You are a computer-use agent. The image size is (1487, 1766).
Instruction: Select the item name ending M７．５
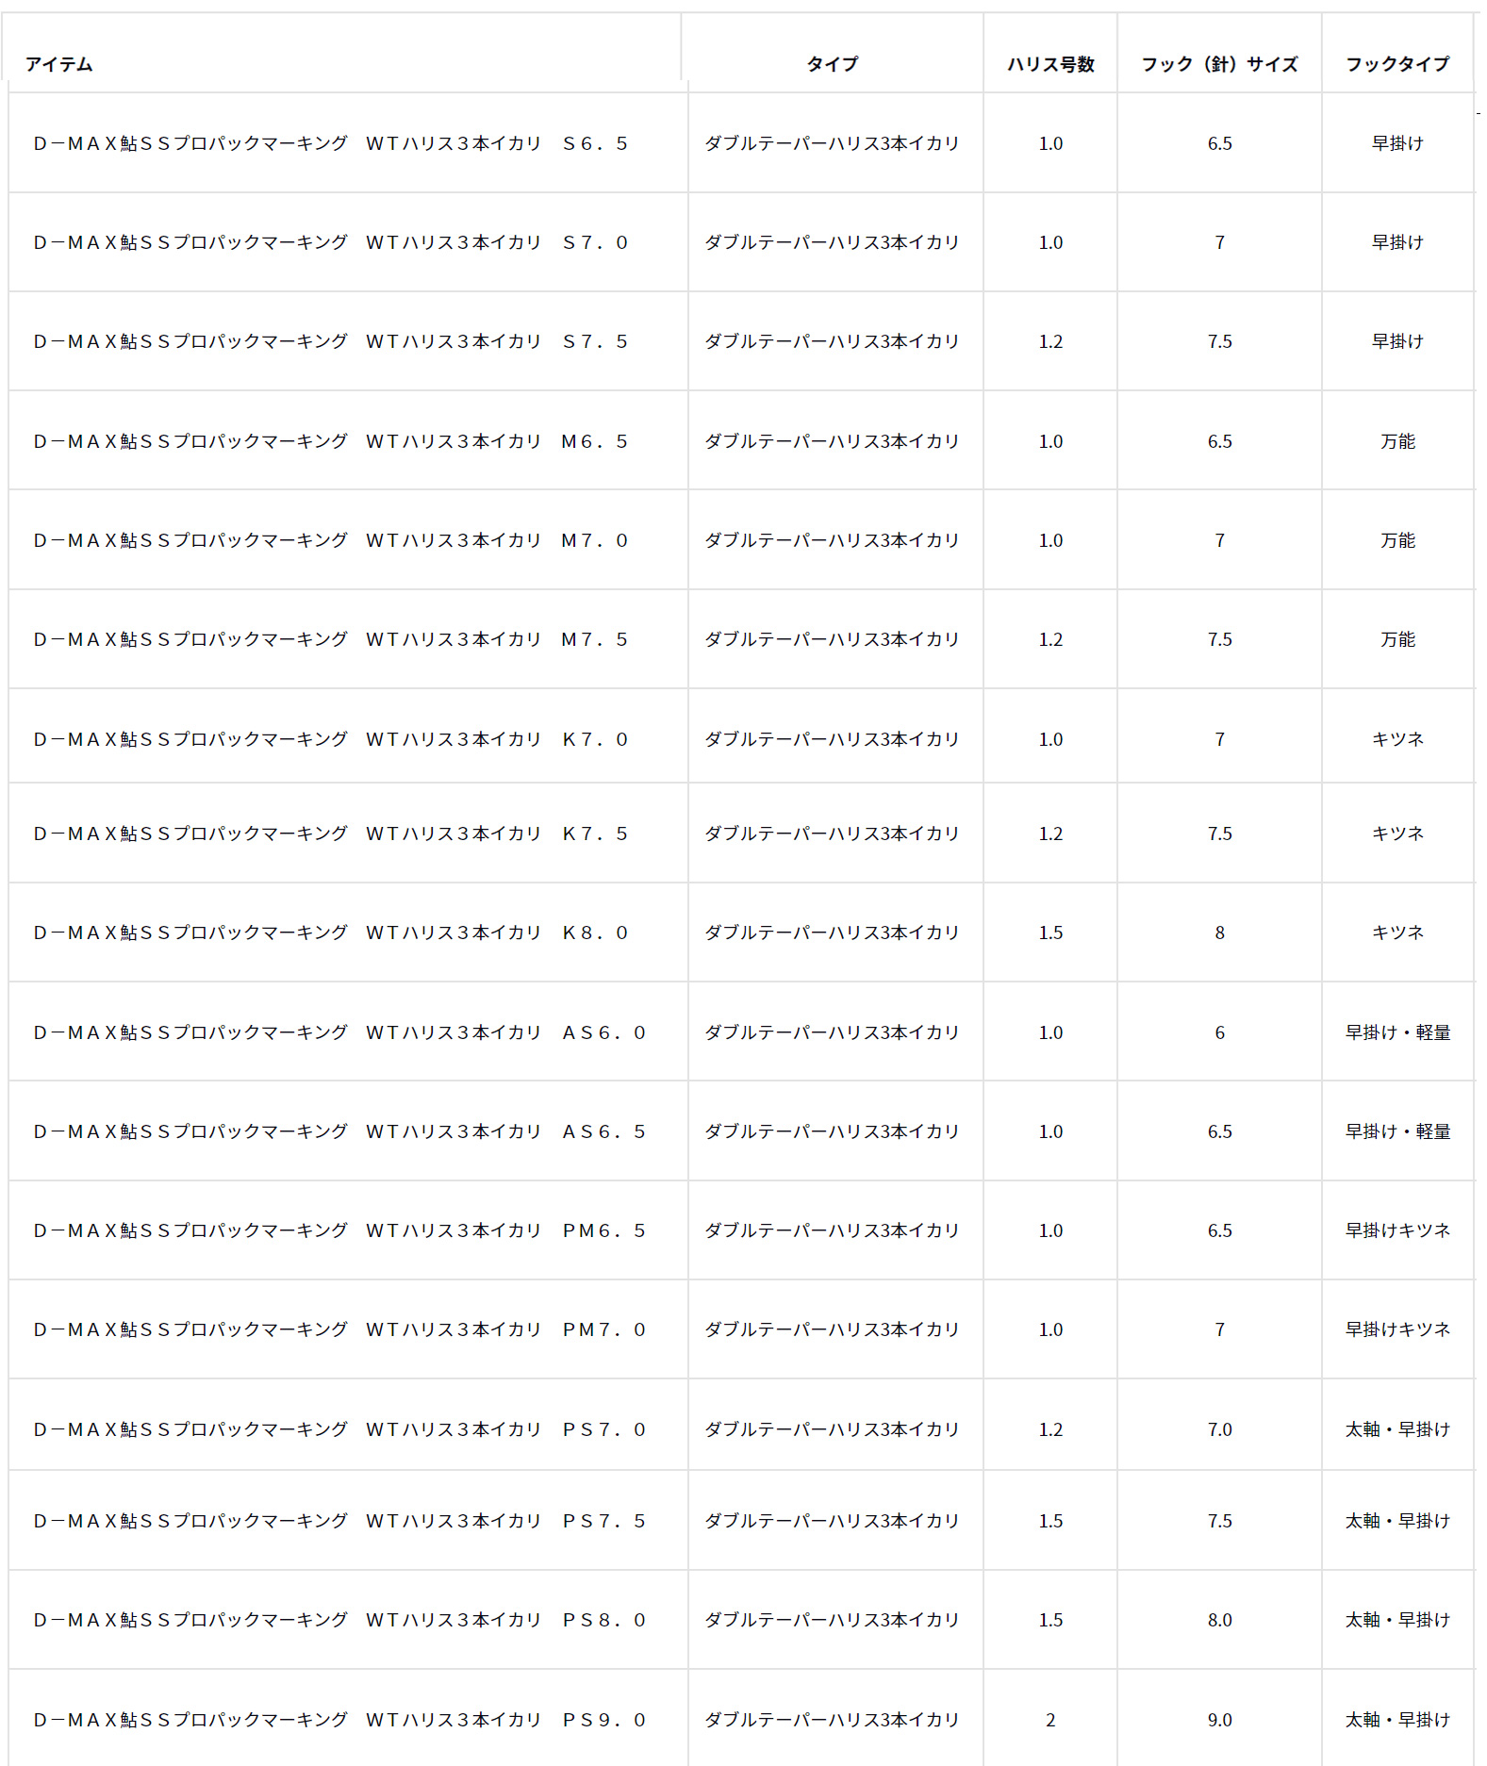click(x=331, y=639)
